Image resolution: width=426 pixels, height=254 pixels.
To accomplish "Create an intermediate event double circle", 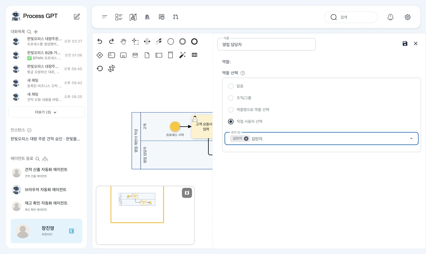I will [x=182, y=41].
